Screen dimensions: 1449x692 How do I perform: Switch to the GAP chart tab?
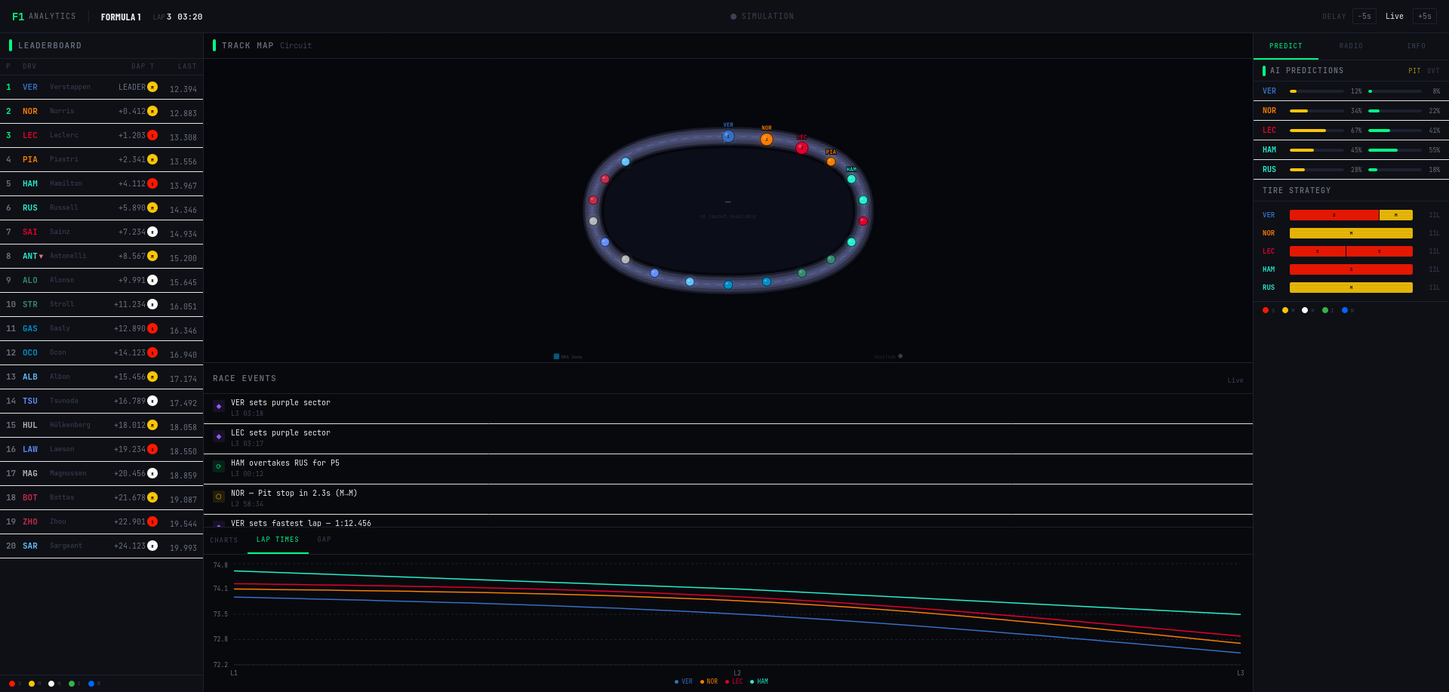(325, 540)
